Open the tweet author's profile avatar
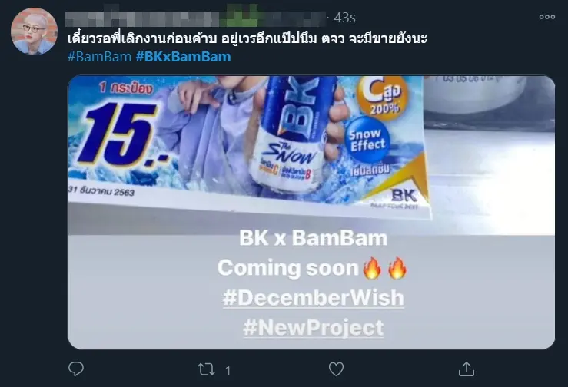The height and width of the screenshot is (387, 568). coord(34,31)
